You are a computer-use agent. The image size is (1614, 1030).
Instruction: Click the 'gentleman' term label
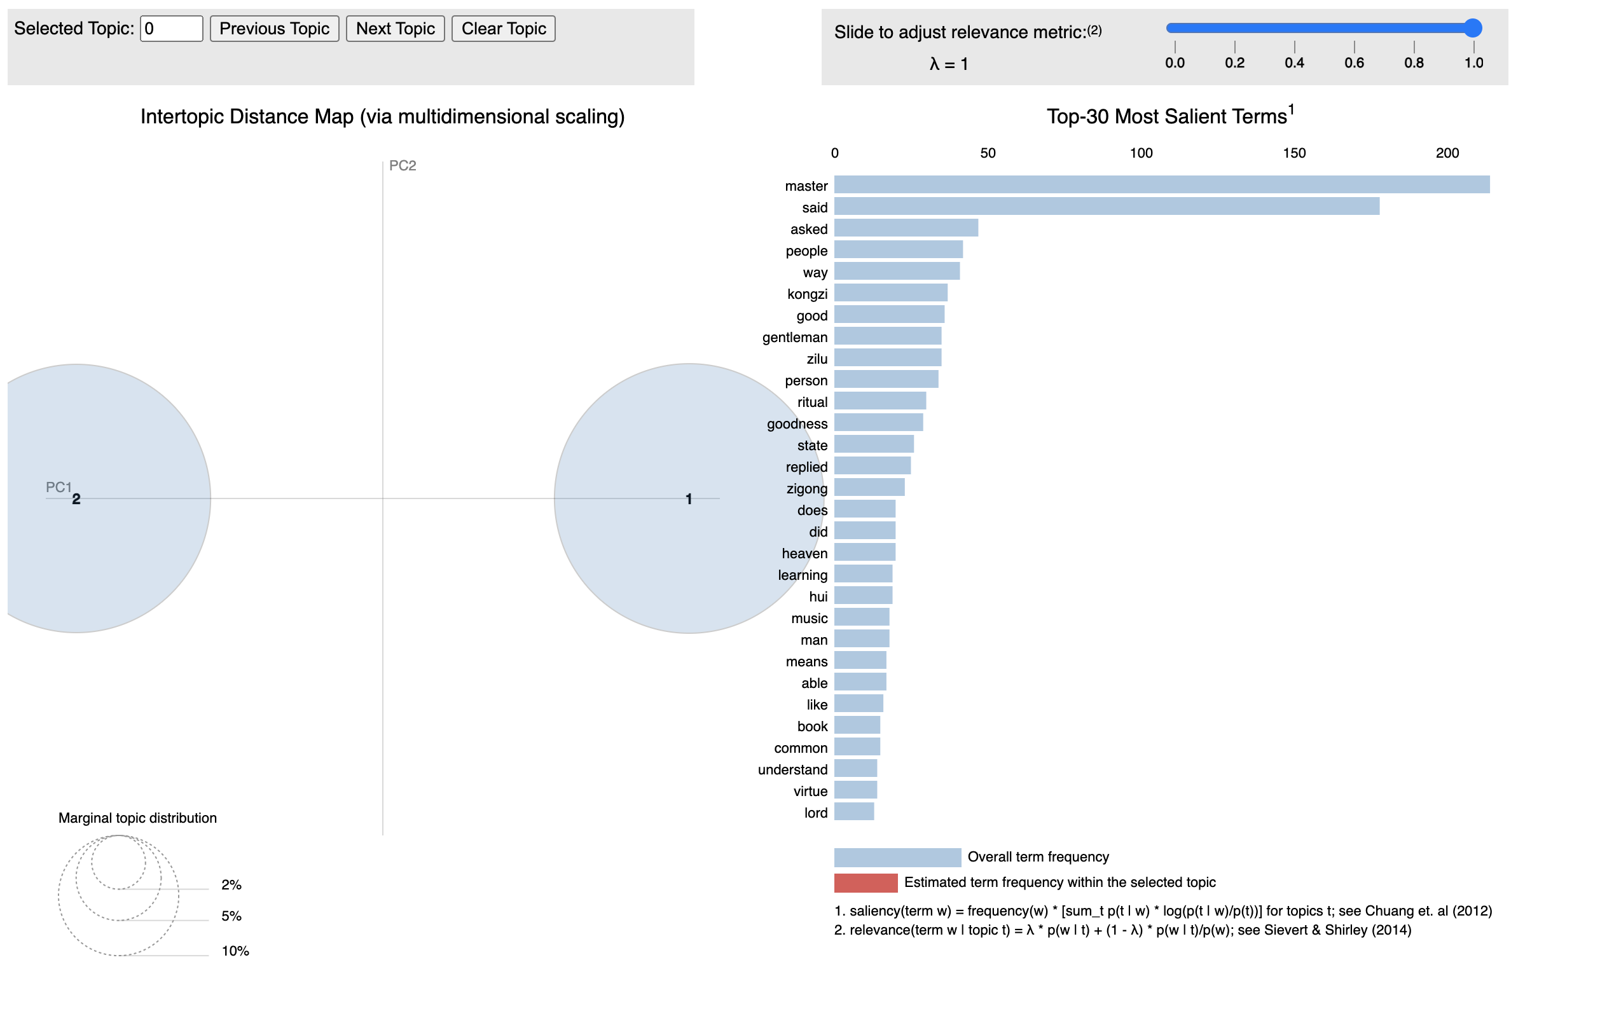[794, 338]
